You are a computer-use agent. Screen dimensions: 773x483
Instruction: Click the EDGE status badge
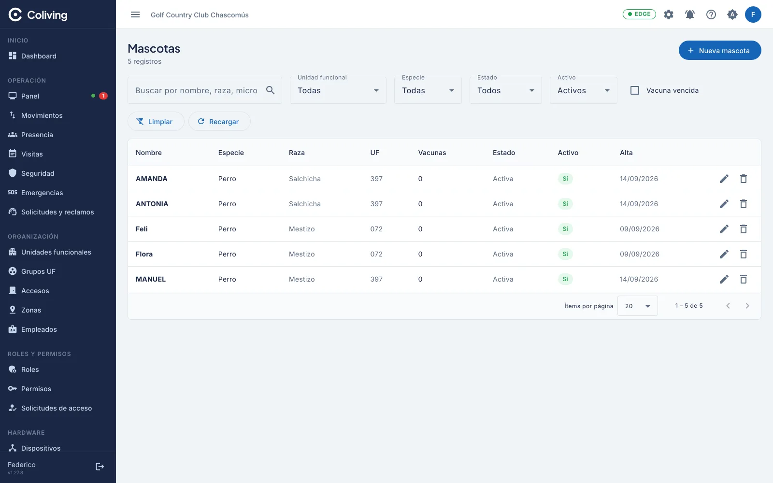tap(639, 14)
